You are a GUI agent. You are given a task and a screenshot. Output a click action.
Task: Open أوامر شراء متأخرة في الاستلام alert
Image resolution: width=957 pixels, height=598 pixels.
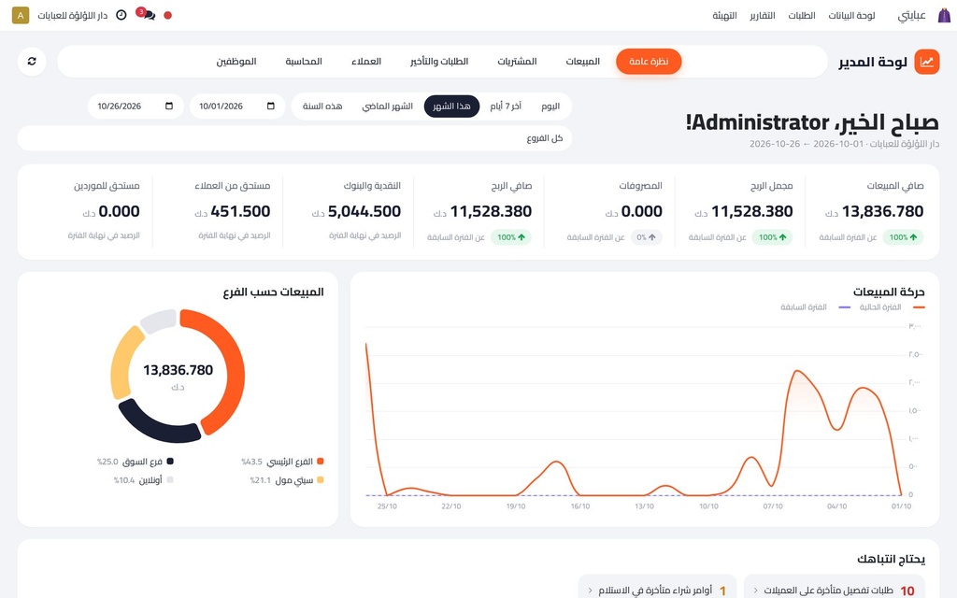(657, 591)
